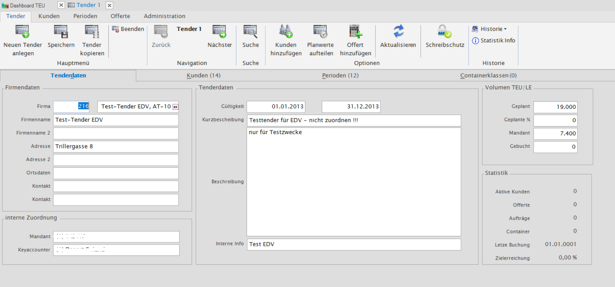
Task: Open the Suche search tool
Action: [x=250, y=32]
